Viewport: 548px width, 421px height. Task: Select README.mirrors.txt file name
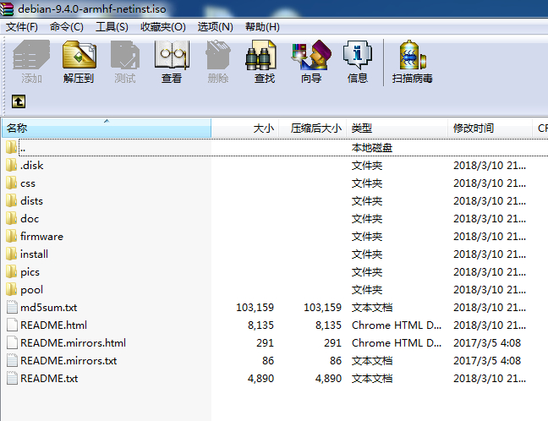pyautogui.click(x=68, y=361)
